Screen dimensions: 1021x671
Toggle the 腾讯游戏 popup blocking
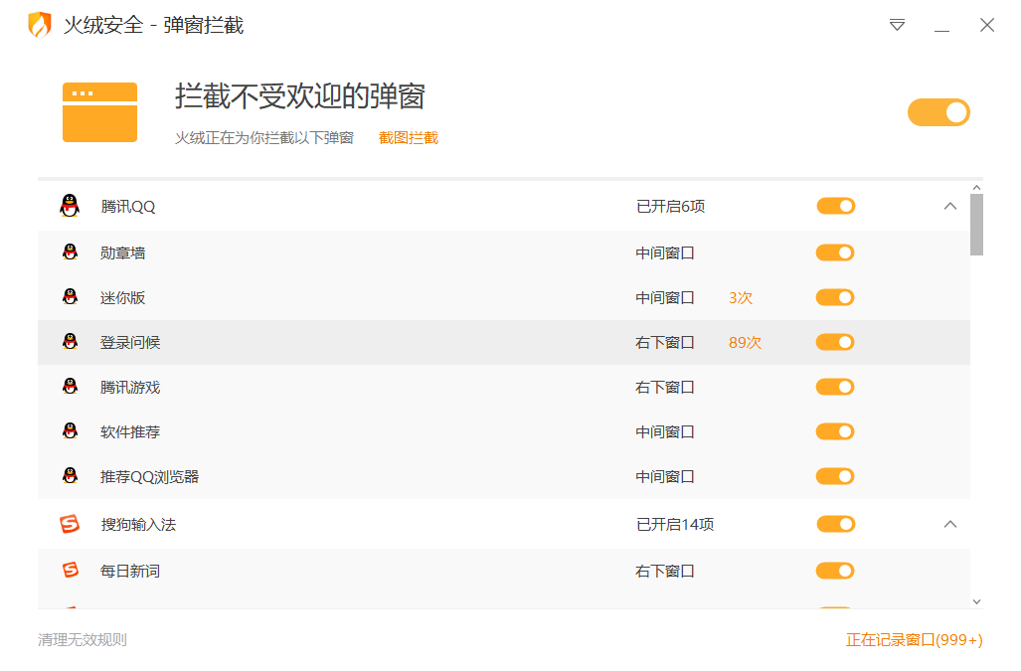click(x=835, y=388)
